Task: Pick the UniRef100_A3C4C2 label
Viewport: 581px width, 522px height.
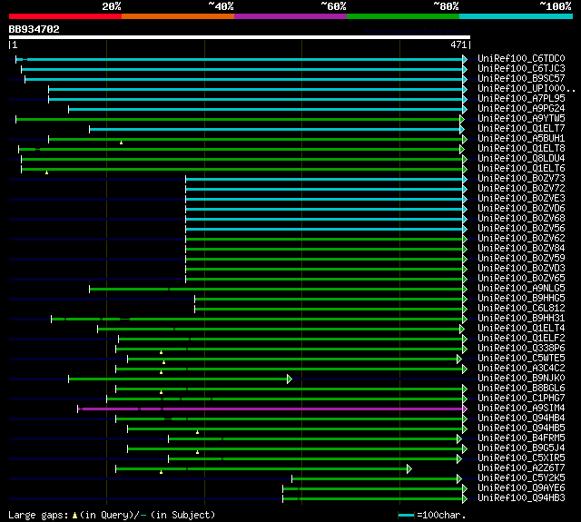Action: point(521,369)
